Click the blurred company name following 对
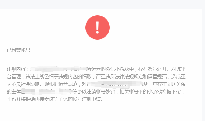This screenshot has height=121, width=205. [x=115, y=84]
